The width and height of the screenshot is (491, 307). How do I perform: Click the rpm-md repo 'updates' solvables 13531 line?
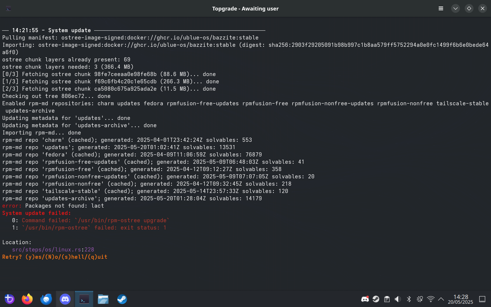tap(119, 147)
